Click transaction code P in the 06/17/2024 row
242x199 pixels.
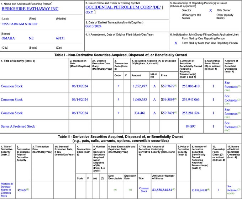point(119,113)
